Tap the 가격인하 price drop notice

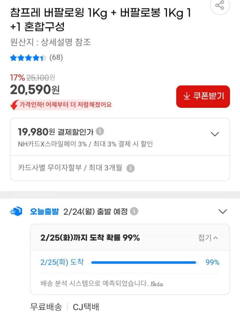65,104
